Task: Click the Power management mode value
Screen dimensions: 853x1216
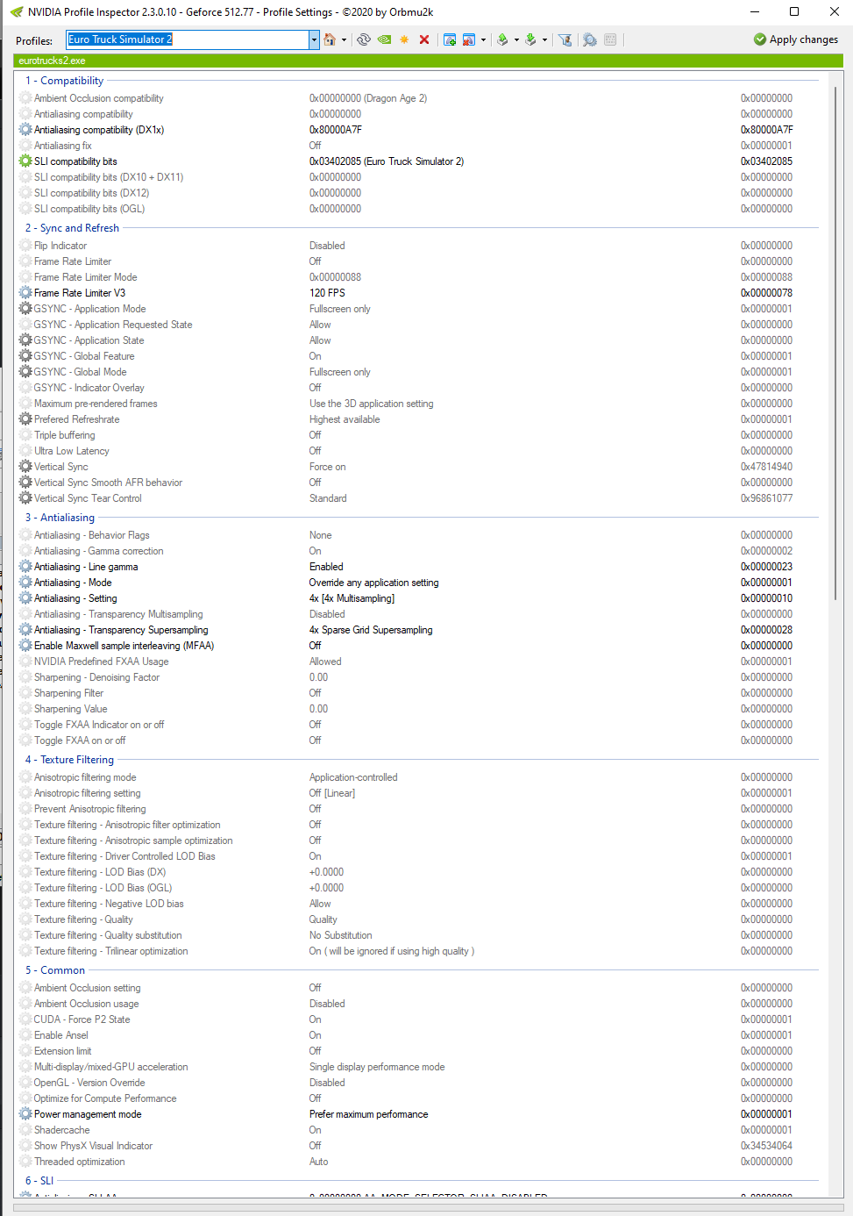Action: 369,1114
